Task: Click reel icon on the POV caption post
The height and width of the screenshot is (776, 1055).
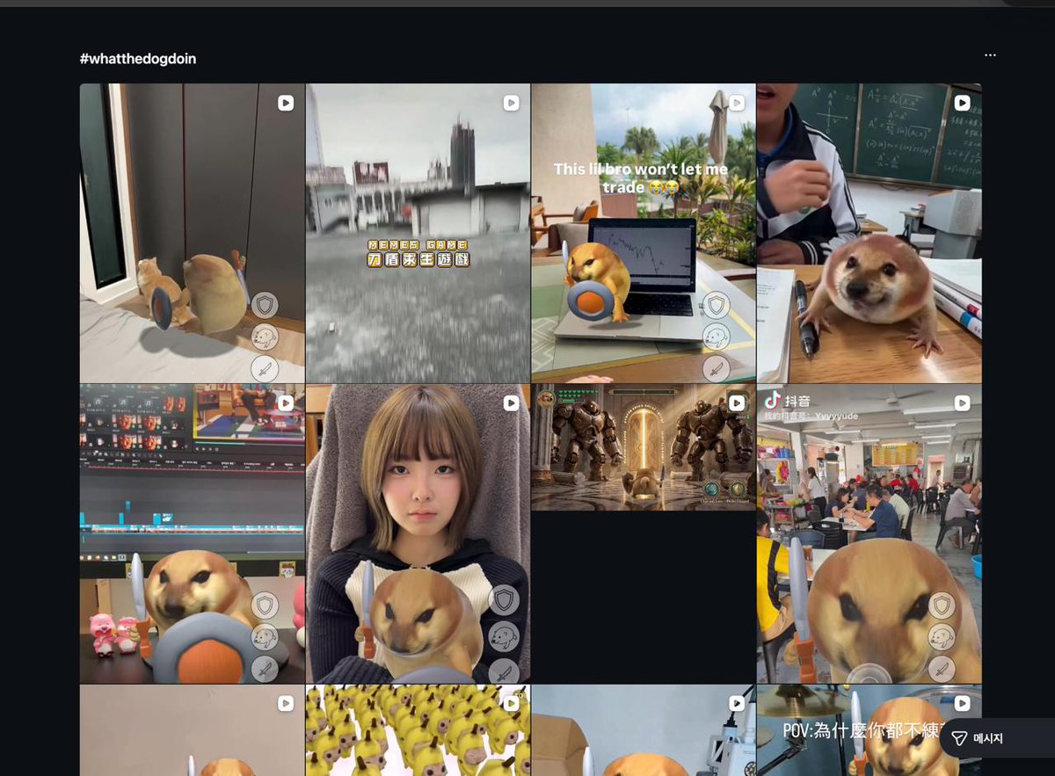Action: (x=962, y=703)
